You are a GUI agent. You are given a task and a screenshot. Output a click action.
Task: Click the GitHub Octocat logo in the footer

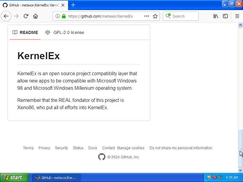[102, 157]
